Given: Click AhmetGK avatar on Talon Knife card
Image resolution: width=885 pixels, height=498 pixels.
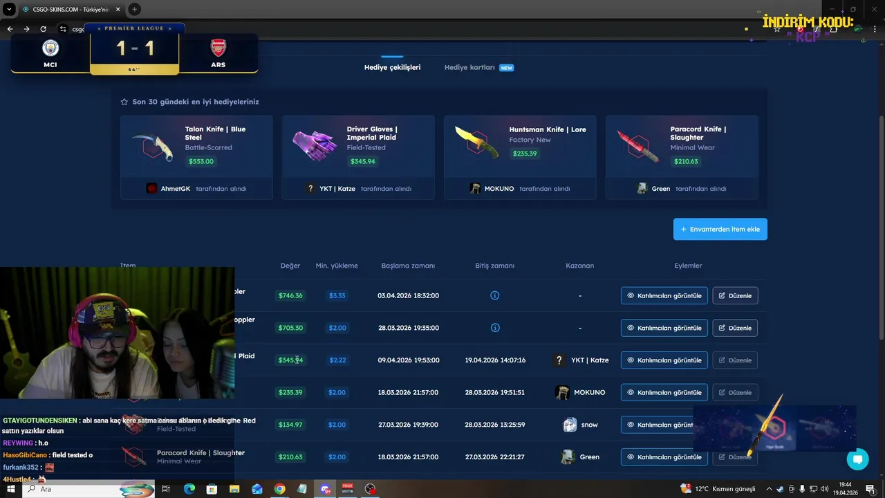Looking at the screenshot, I should point(152,188).
